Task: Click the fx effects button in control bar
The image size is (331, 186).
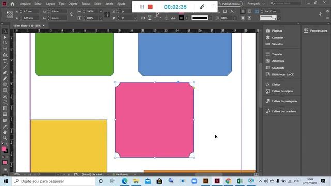Action: point(232,11)
